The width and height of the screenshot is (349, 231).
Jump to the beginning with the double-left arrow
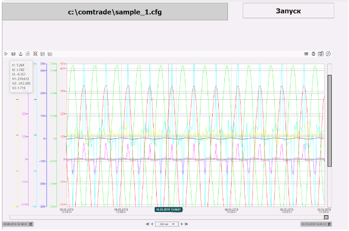pos(148,224)
